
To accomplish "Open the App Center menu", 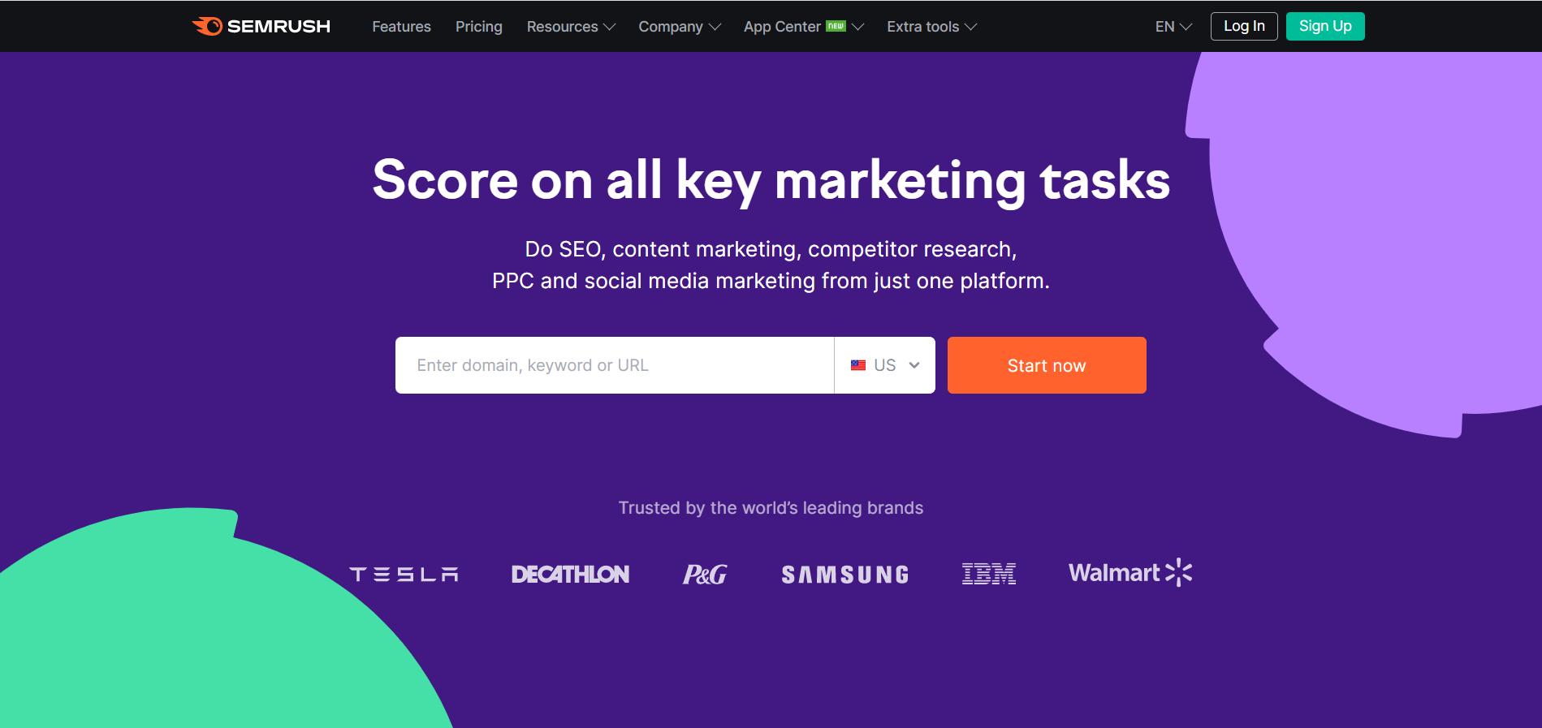I will coord(804,27).
